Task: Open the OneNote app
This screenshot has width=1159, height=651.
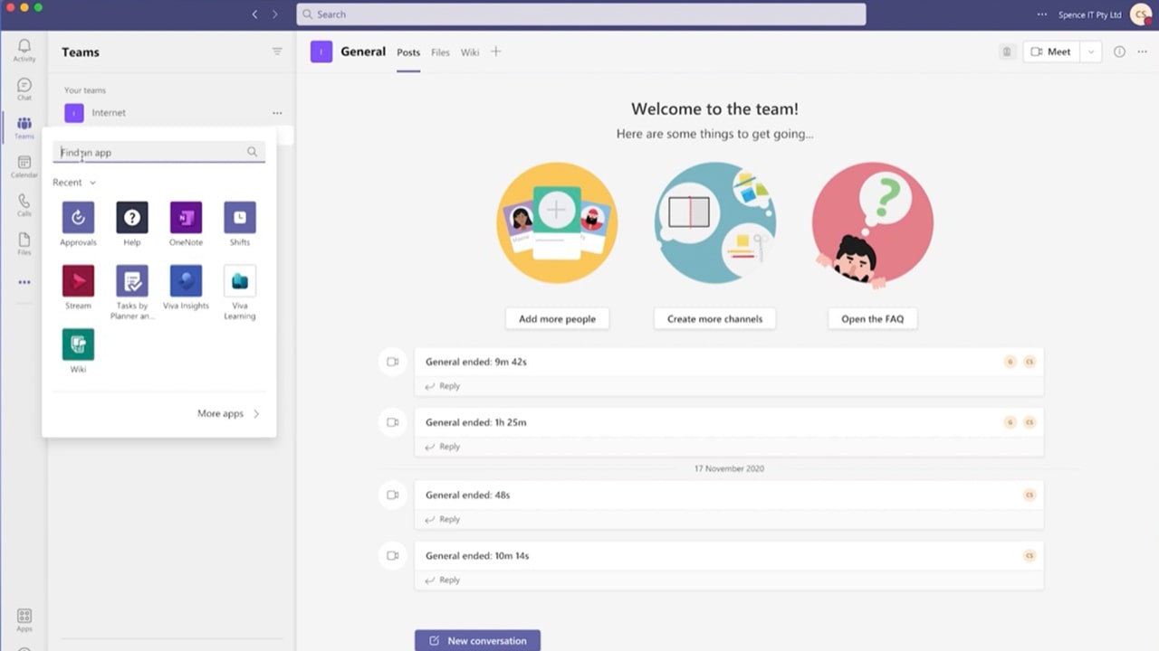Action: (186, 218)
